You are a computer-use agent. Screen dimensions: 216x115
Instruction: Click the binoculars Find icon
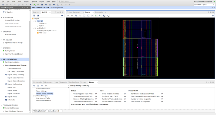tap(31, 5)
